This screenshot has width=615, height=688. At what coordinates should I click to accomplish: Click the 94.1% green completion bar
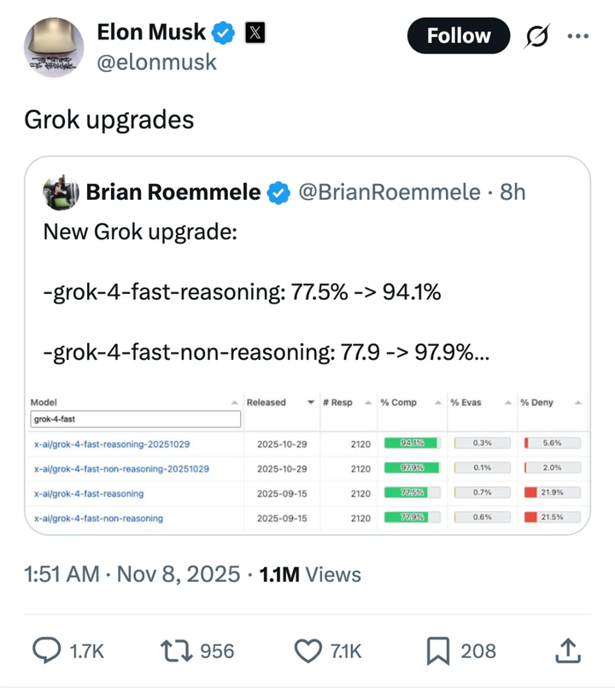411,443
